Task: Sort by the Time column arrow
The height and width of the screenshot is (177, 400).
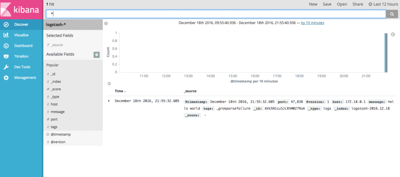Action: 125,91
